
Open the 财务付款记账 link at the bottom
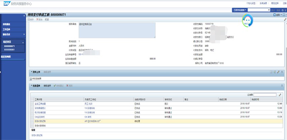point(37,135)
